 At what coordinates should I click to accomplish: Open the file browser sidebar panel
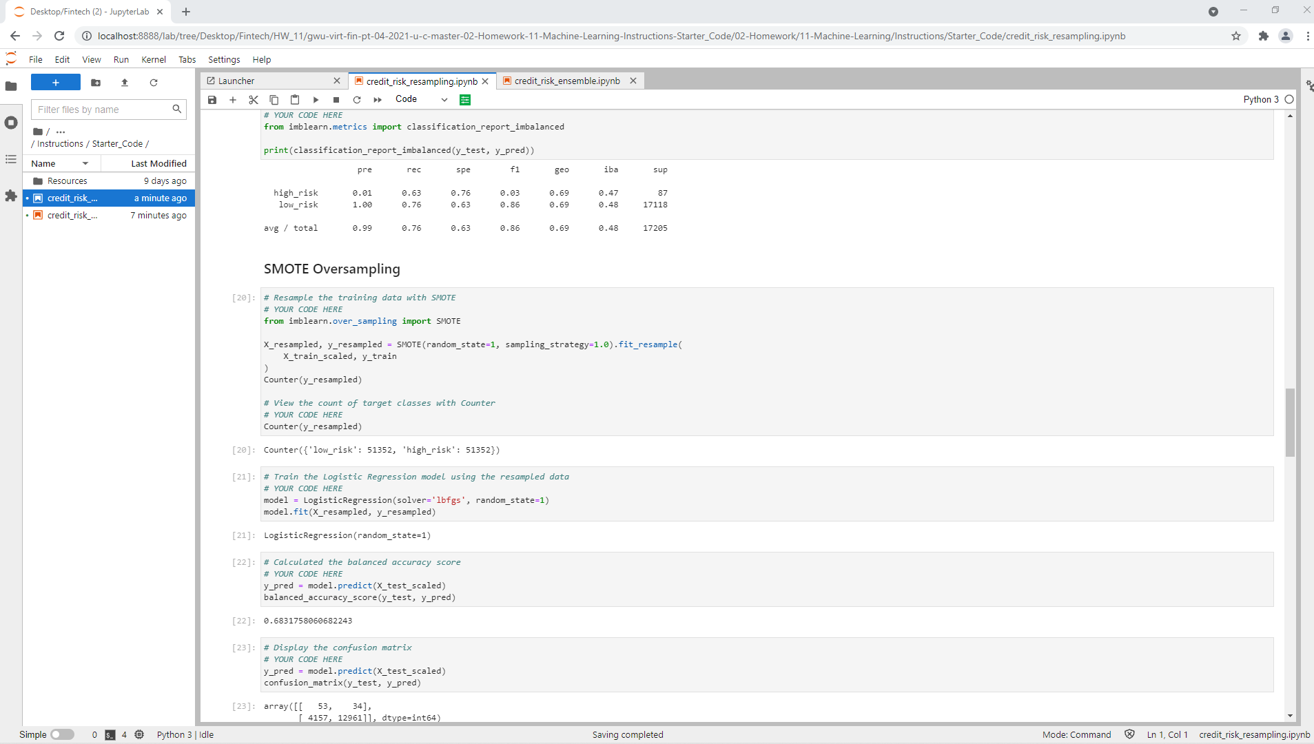11,86
